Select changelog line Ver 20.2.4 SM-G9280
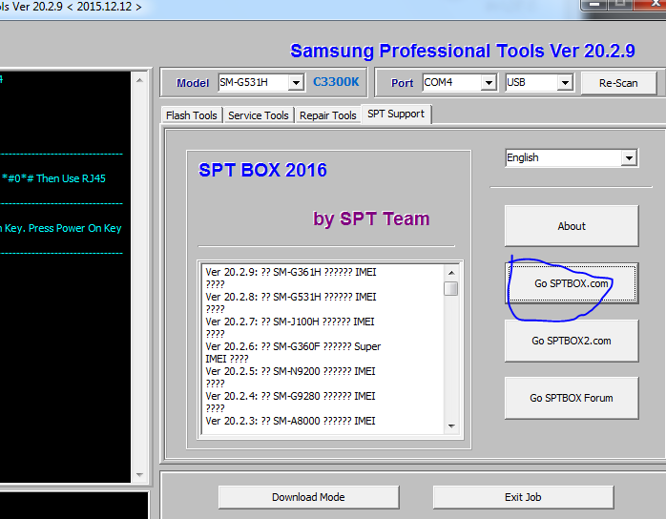The width and height of the screenshot is (666, 519). point(290,396)
